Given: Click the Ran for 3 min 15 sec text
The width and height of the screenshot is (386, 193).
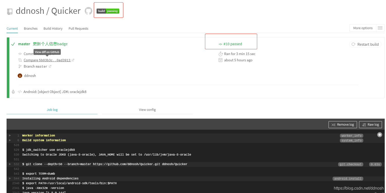Looking at the screenshot, I should (x=240, y=54).
